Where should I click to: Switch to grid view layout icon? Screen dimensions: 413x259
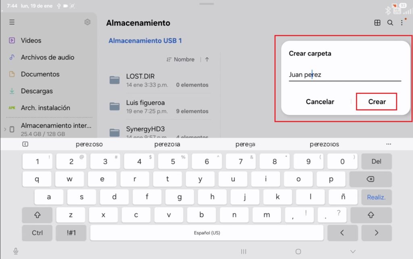(x=378, y=23)
